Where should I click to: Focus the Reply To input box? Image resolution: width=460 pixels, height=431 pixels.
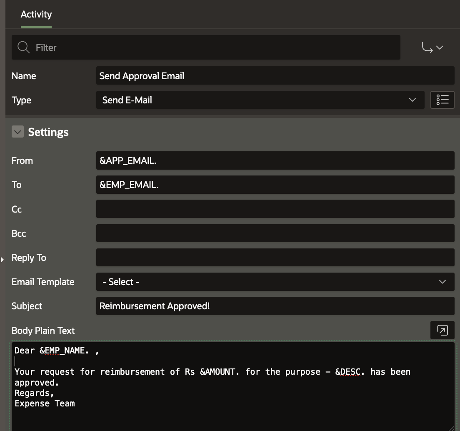[x=275, y=258]
